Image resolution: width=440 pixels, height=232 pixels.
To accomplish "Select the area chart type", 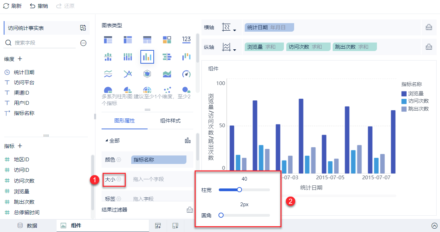I will coord(167,73).
